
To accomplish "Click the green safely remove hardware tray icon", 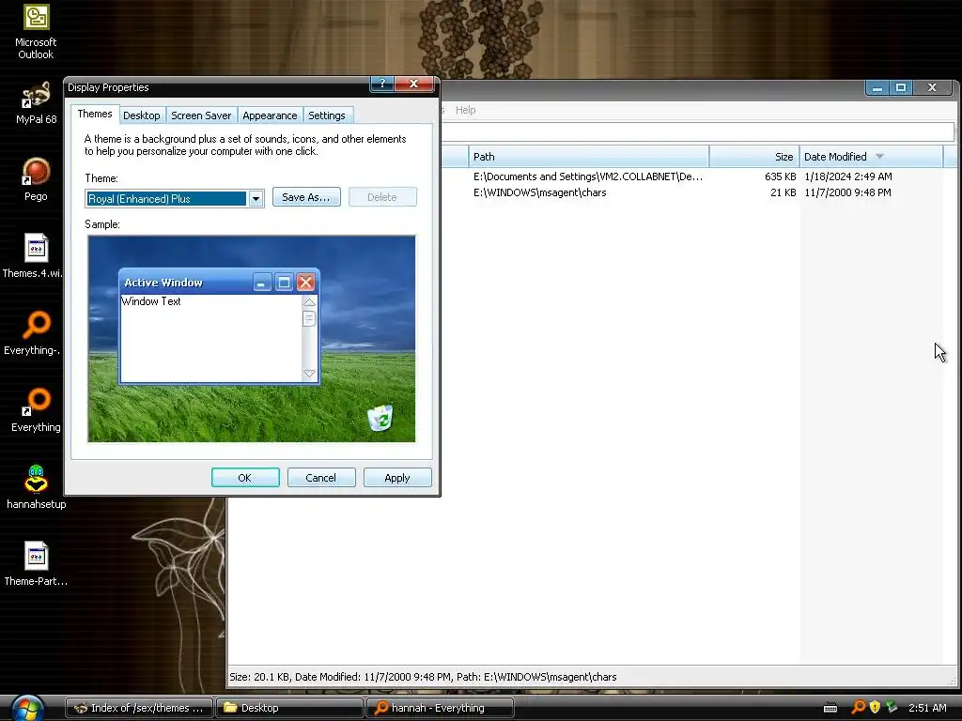I will point(892,708).
